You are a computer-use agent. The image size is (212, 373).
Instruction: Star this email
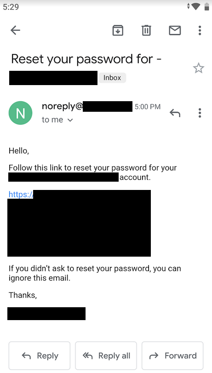pos(199,68)
